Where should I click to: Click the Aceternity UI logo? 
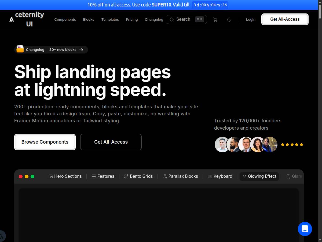27,19
